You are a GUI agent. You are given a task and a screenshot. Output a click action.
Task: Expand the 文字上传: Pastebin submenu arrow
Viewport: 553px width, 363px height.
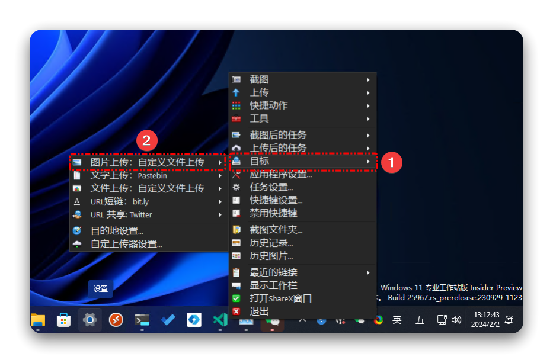(x=220, y=175)
